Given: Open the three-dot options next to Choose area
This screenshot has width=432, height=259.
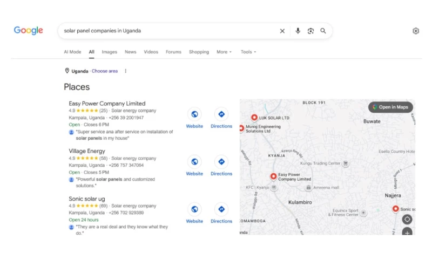Looking at the screenshot, I should pyautogui.click(x=126, y=71).
